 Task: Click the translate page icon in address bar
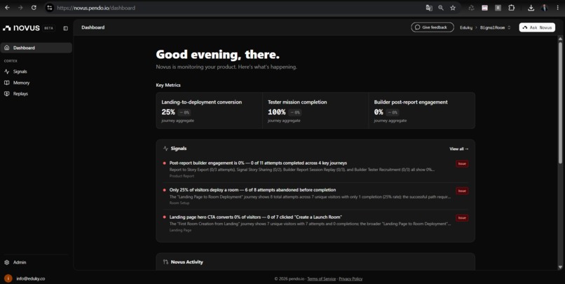[x=429, y=8]
